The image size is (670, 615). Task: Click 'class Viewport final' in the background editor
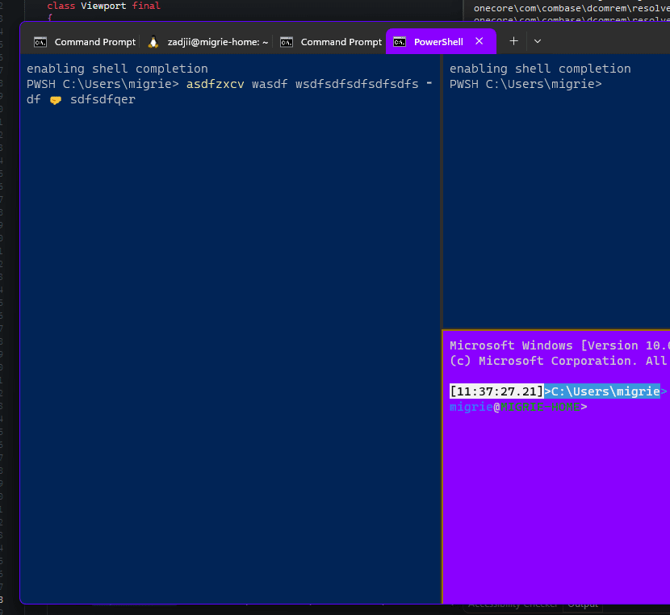103,6
